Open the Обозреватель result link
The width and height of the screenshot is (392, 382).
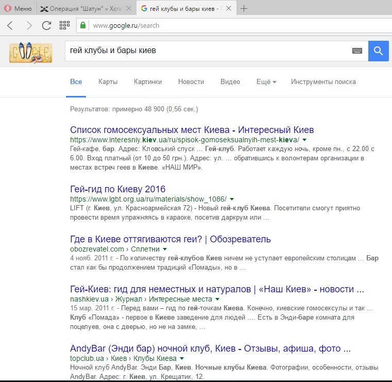click(x=171, y=239)
